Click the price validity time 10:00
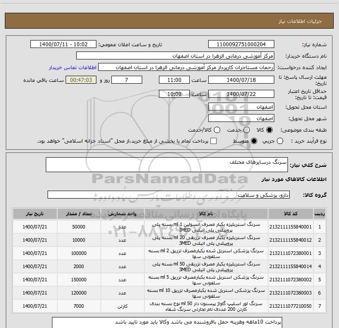 pyautogui.click(x=174, y=94)
